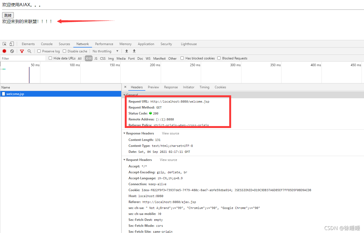Open the Response detail tab
This screenshot has width=364, height=233.
coord(171,87)
